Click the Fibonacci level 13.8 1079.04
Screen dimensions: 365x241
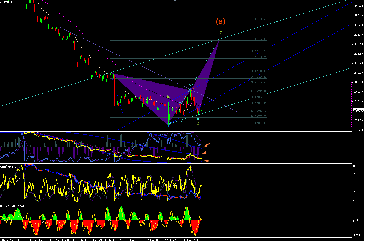pos(258,116)
